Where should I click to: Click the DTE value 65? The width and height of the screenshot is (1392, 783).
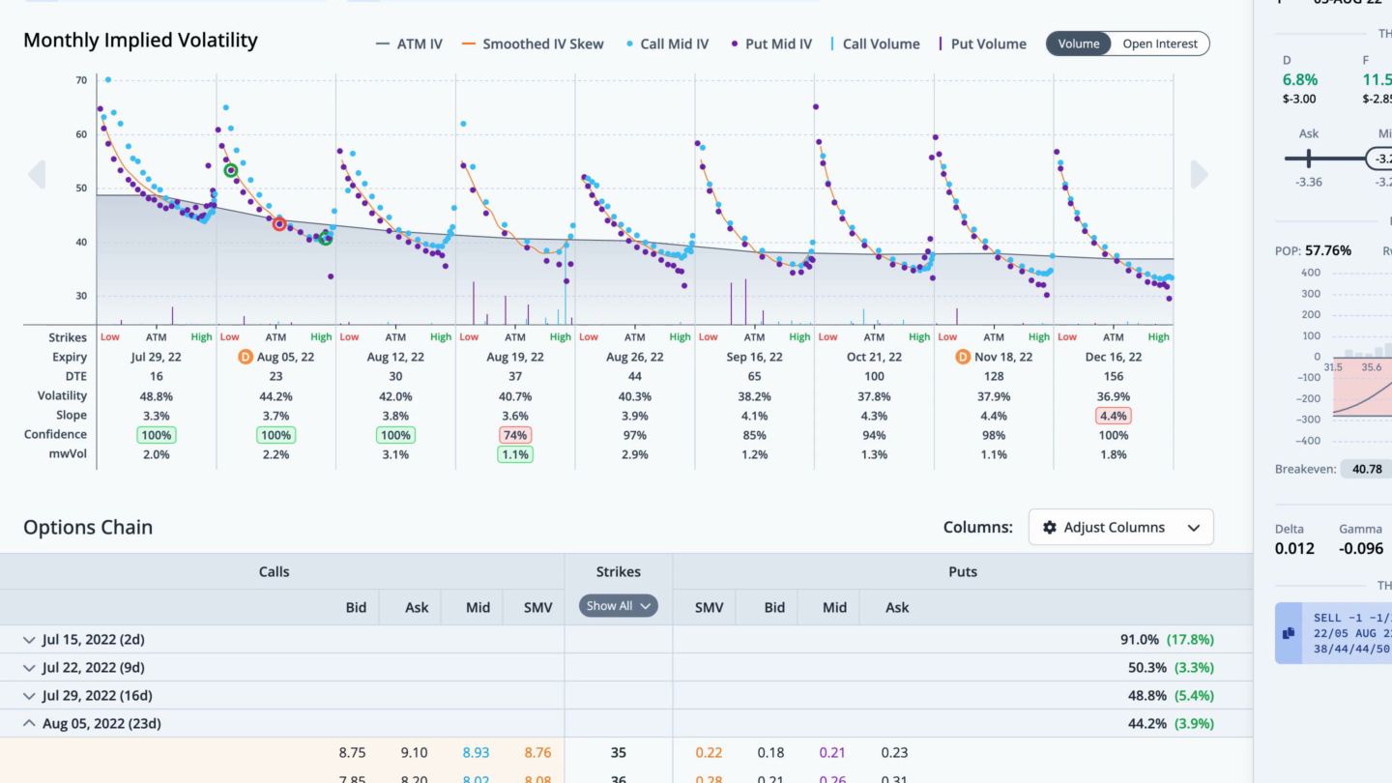coord(754,377)
